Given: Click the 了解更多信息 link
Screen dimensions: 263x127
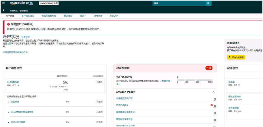Looking at the screenshot, I should click(x=165, y=81).
